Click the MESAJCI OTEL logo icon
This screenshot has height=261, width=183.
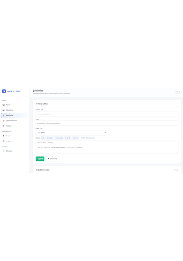[4, 91]
